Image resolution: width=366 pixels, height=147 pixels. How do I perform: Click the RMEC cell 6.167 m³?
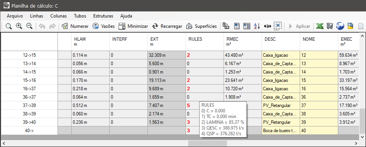[243, 64]
